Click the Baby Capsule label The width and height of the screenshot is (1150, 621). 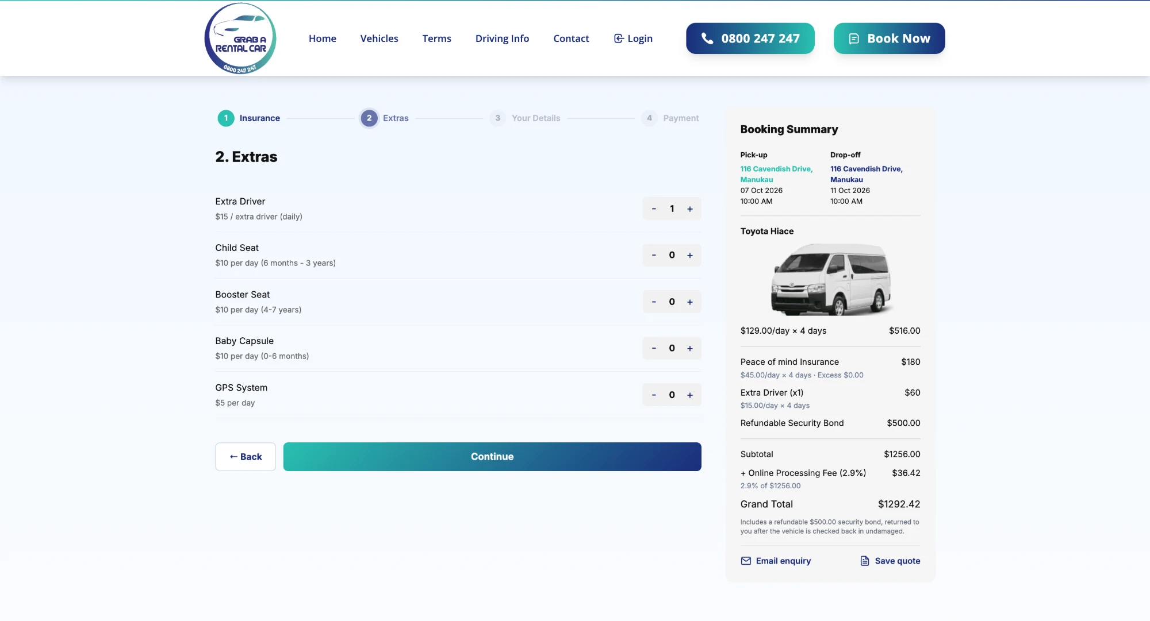pyautogui.click(x=244, y=341)
